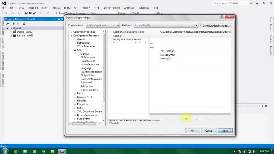Click the volume speaker tray icon
Viewport: 274px width, 154px height.
pyautogui.click(x=254, y=151)
